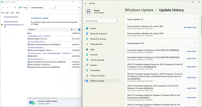Image resolution: width=202 pixels, height=107 pixels.
Task: Collapse the Microsoft Windows (3) group
Action: point(36,59)
